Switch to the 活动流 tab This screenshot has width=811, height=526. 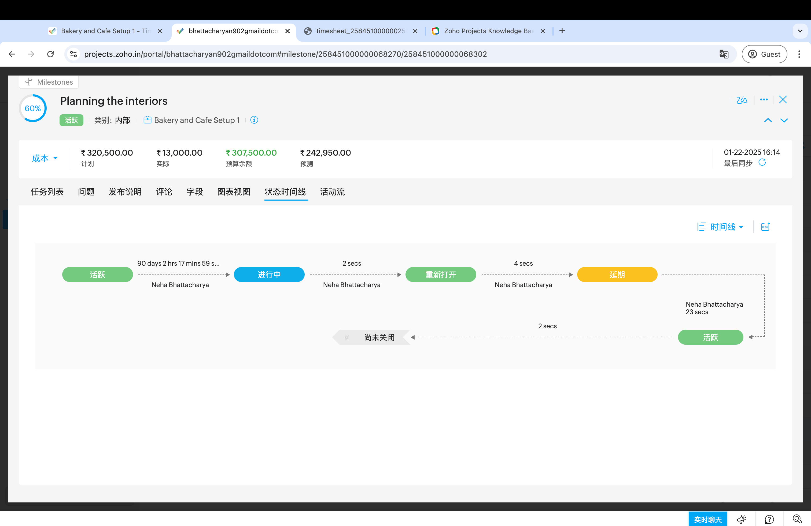tap(332, 192)
